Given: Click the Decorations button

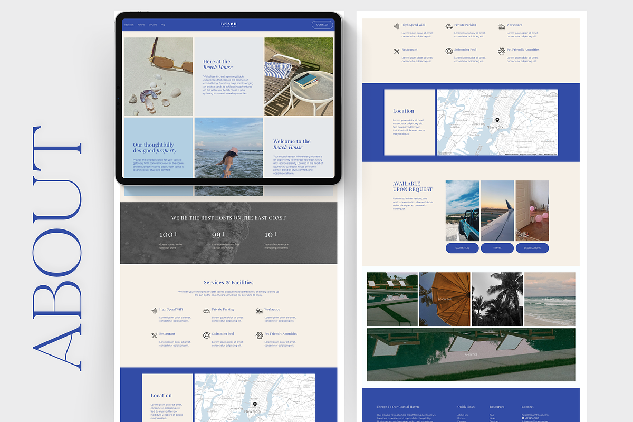Looking at the screenshot, I should coord(532,248).
